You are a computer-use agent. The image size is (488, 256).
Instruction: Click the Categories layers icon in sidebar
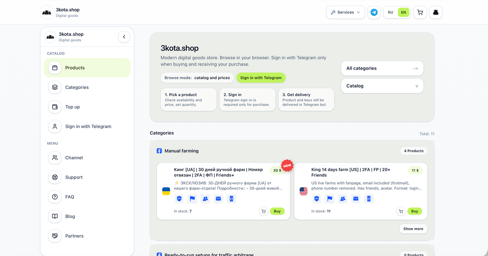coord(55,87)
